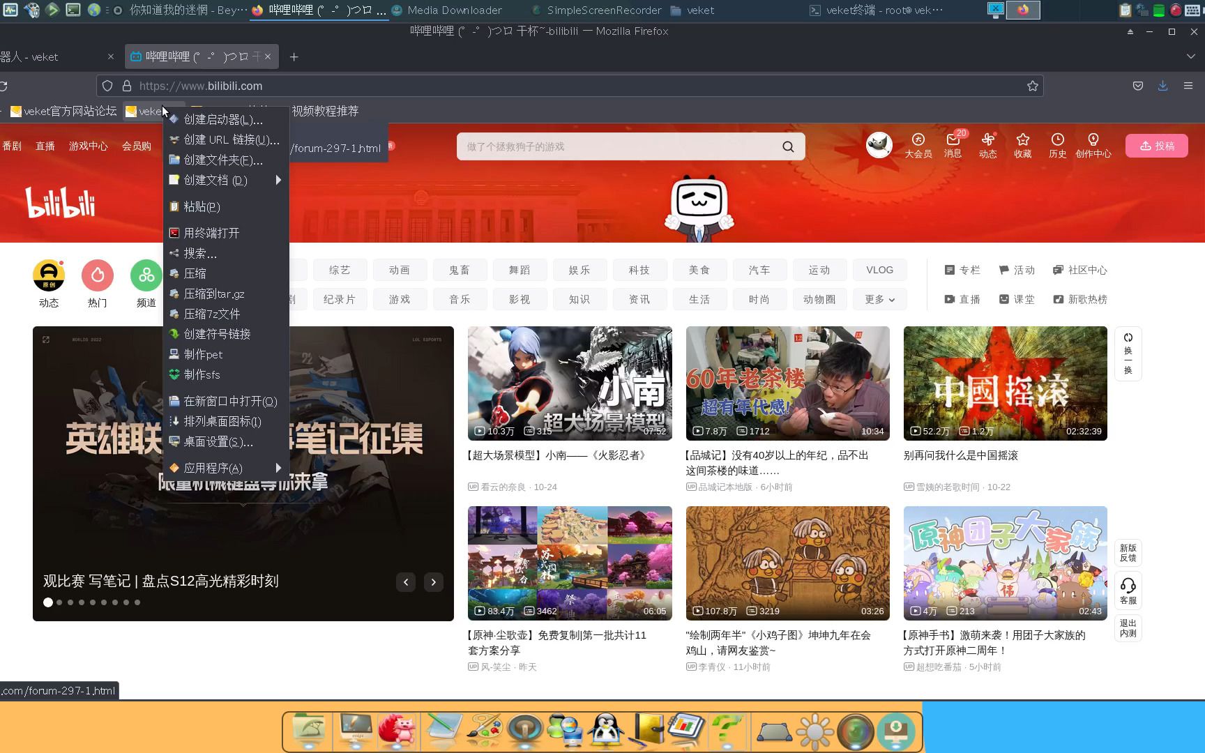Click the shield tracking protection icon
Screen dimensions: 1205x753
(x=107, y=86)
